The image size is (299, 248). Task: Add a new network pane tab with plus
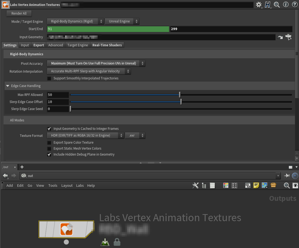(x=22, y=167)
